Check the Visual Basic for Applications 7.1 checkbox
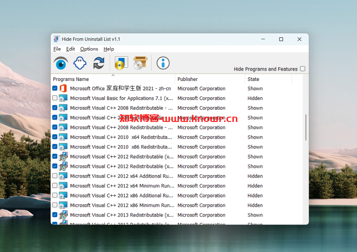The width and height of the screenshot is (357, 252). (55, 98)
